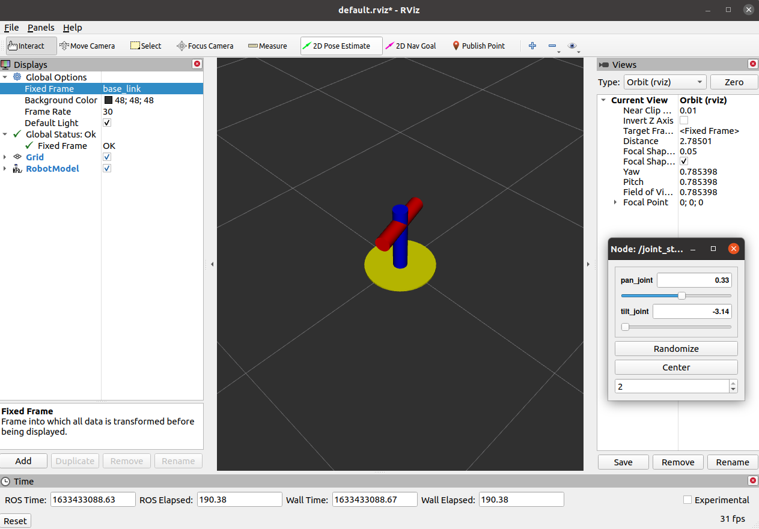The height and width of the screenshot is (529, 759).
Task: Expand the Focal Point property
Action: coord(615,202)
